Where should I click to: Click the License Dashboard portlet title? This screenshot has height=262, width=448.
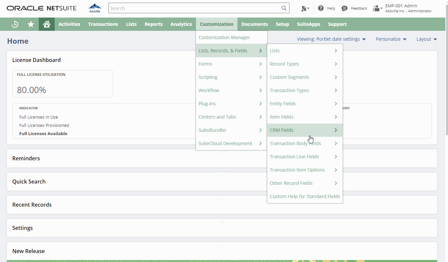tap(36, 60)
